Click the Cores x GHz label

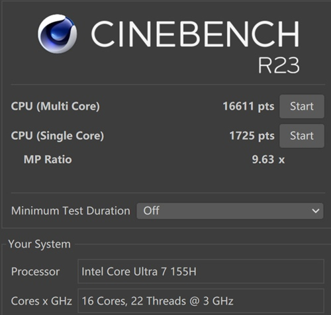point(42,301)
